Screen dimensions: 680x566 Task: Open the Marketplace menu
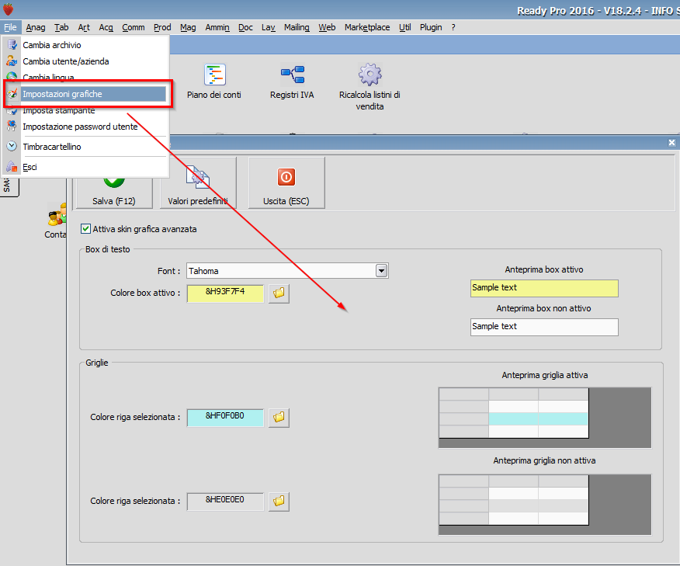[x=367, y=27]
